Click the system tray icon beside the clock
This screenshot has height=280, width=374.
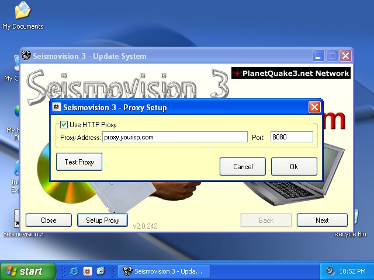[330, 271]
